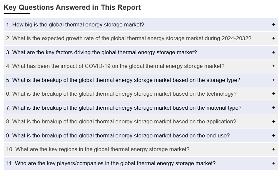Open COVID-19 impact answer via plus icon
Image resolution: width=279 pixels, height=172 pixels.
(273, 66)
